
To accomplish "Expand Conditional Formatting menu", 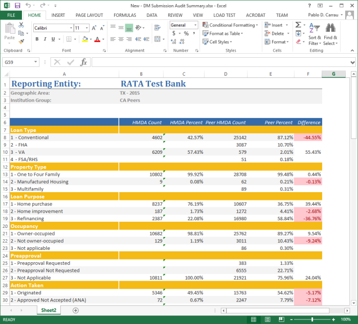I will pyautogui.click(x=230, y=25).
